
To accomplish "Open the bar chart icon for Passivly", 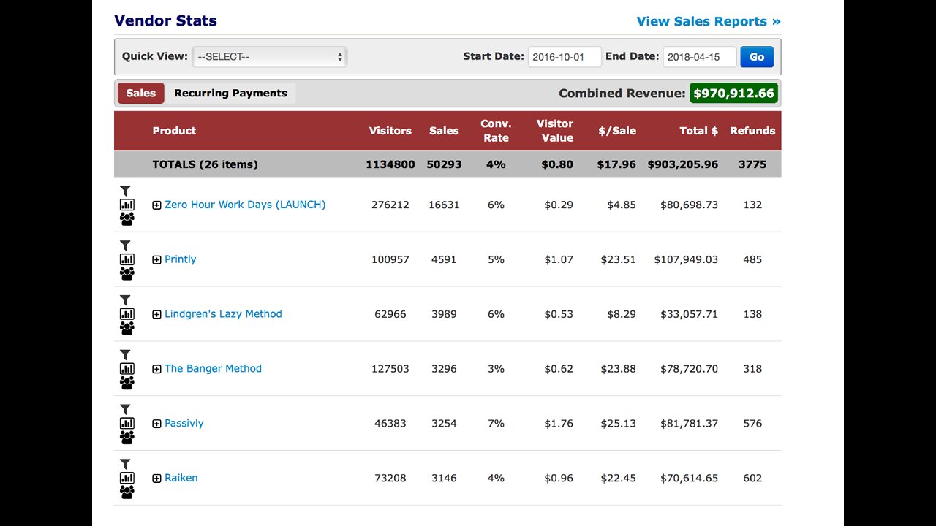I will (x=127, y=423).
